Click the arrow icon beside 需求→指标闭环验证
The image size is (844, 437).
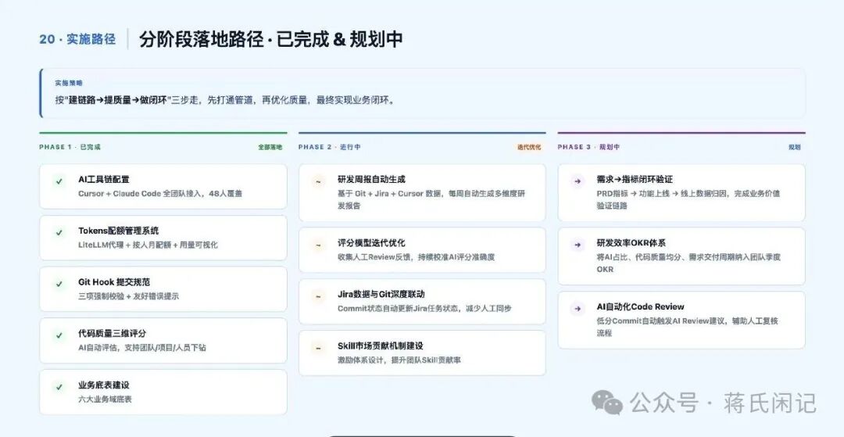(578, 181)
